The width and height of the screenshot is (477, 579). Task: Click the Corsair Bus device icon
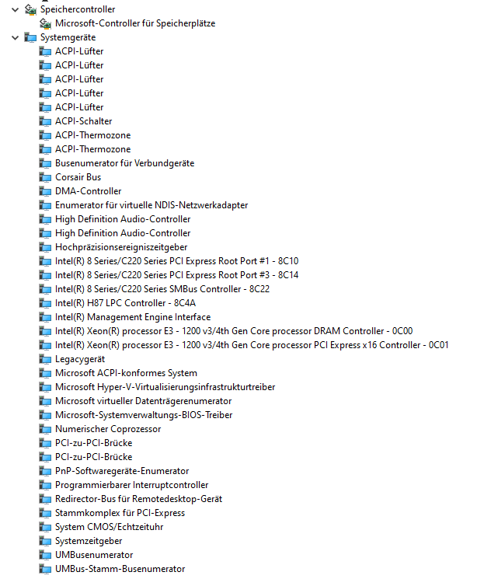(45, 177)
